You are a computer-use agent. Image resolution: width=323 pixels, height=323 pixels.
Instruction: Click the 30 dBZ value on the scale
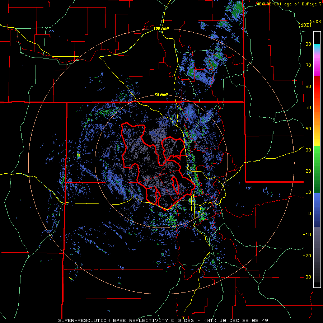point(308,150)
